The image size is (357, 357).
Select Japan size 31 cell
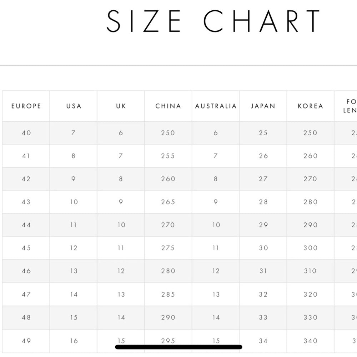[x=263, y=271]
